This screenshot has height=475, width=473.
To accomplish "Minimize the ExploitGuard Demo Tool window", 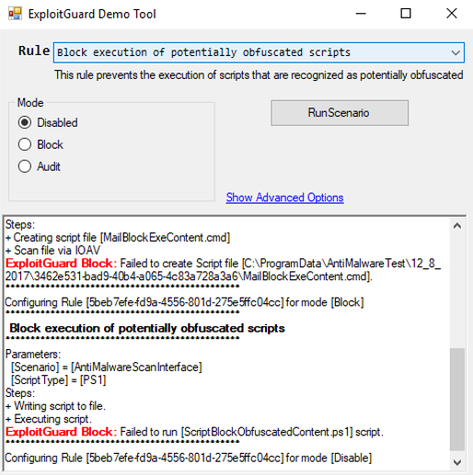I will 361,14.
